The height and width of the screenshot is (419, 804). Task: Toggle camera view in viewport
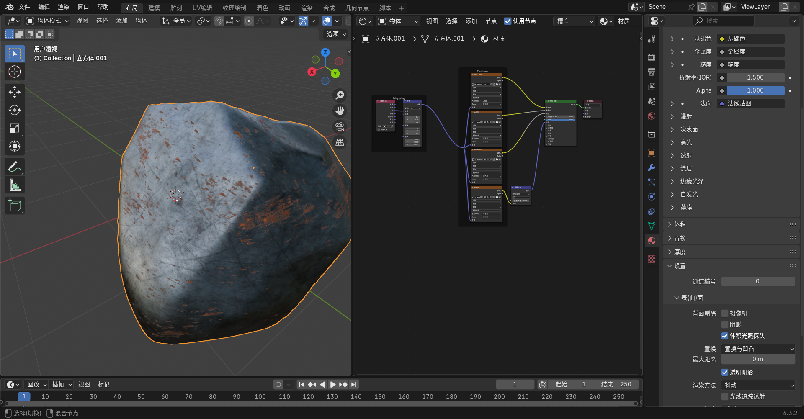(x=340, y=126)
